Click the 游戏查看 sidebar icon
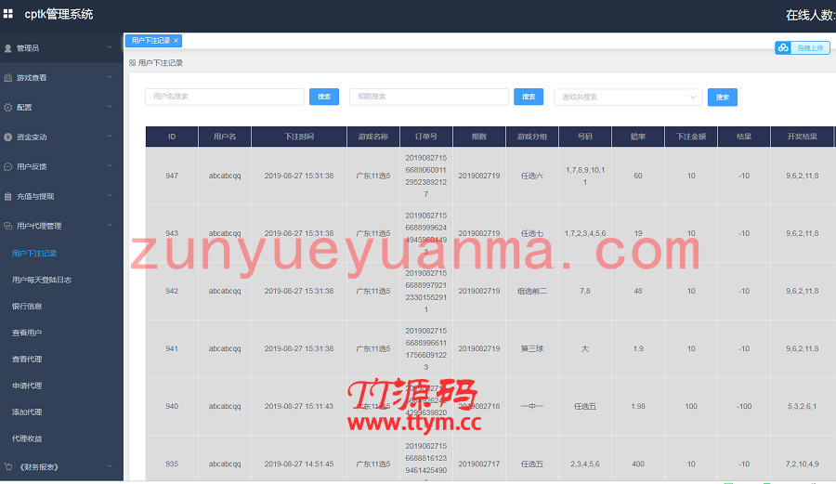The width and height of the screenshot is (836, 484). (8, 78)
